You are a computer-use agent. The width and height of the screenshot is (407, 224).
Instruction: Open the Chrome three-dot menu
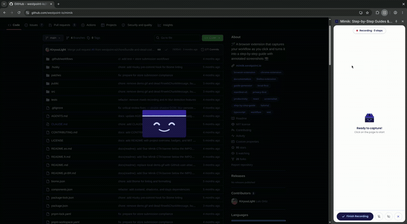pyautogui.click(x=402, y=13)
